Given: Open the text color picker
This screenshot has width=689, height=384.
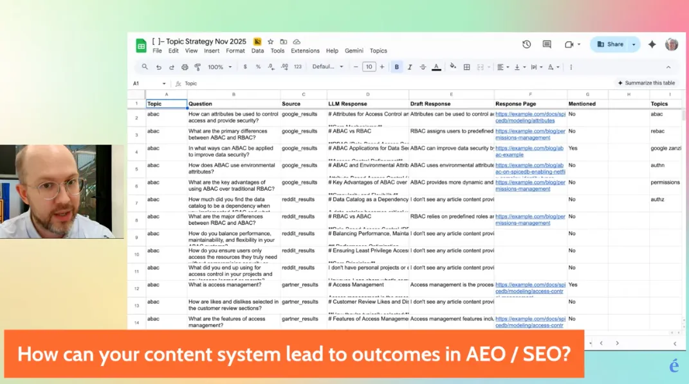Looking at the screenshot, I should tap(436, 67).
